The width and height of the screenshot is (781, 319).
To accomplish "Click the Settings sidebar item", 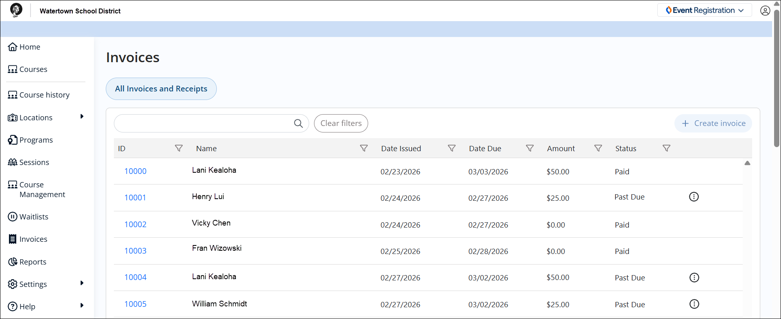I will click(27, 284).
